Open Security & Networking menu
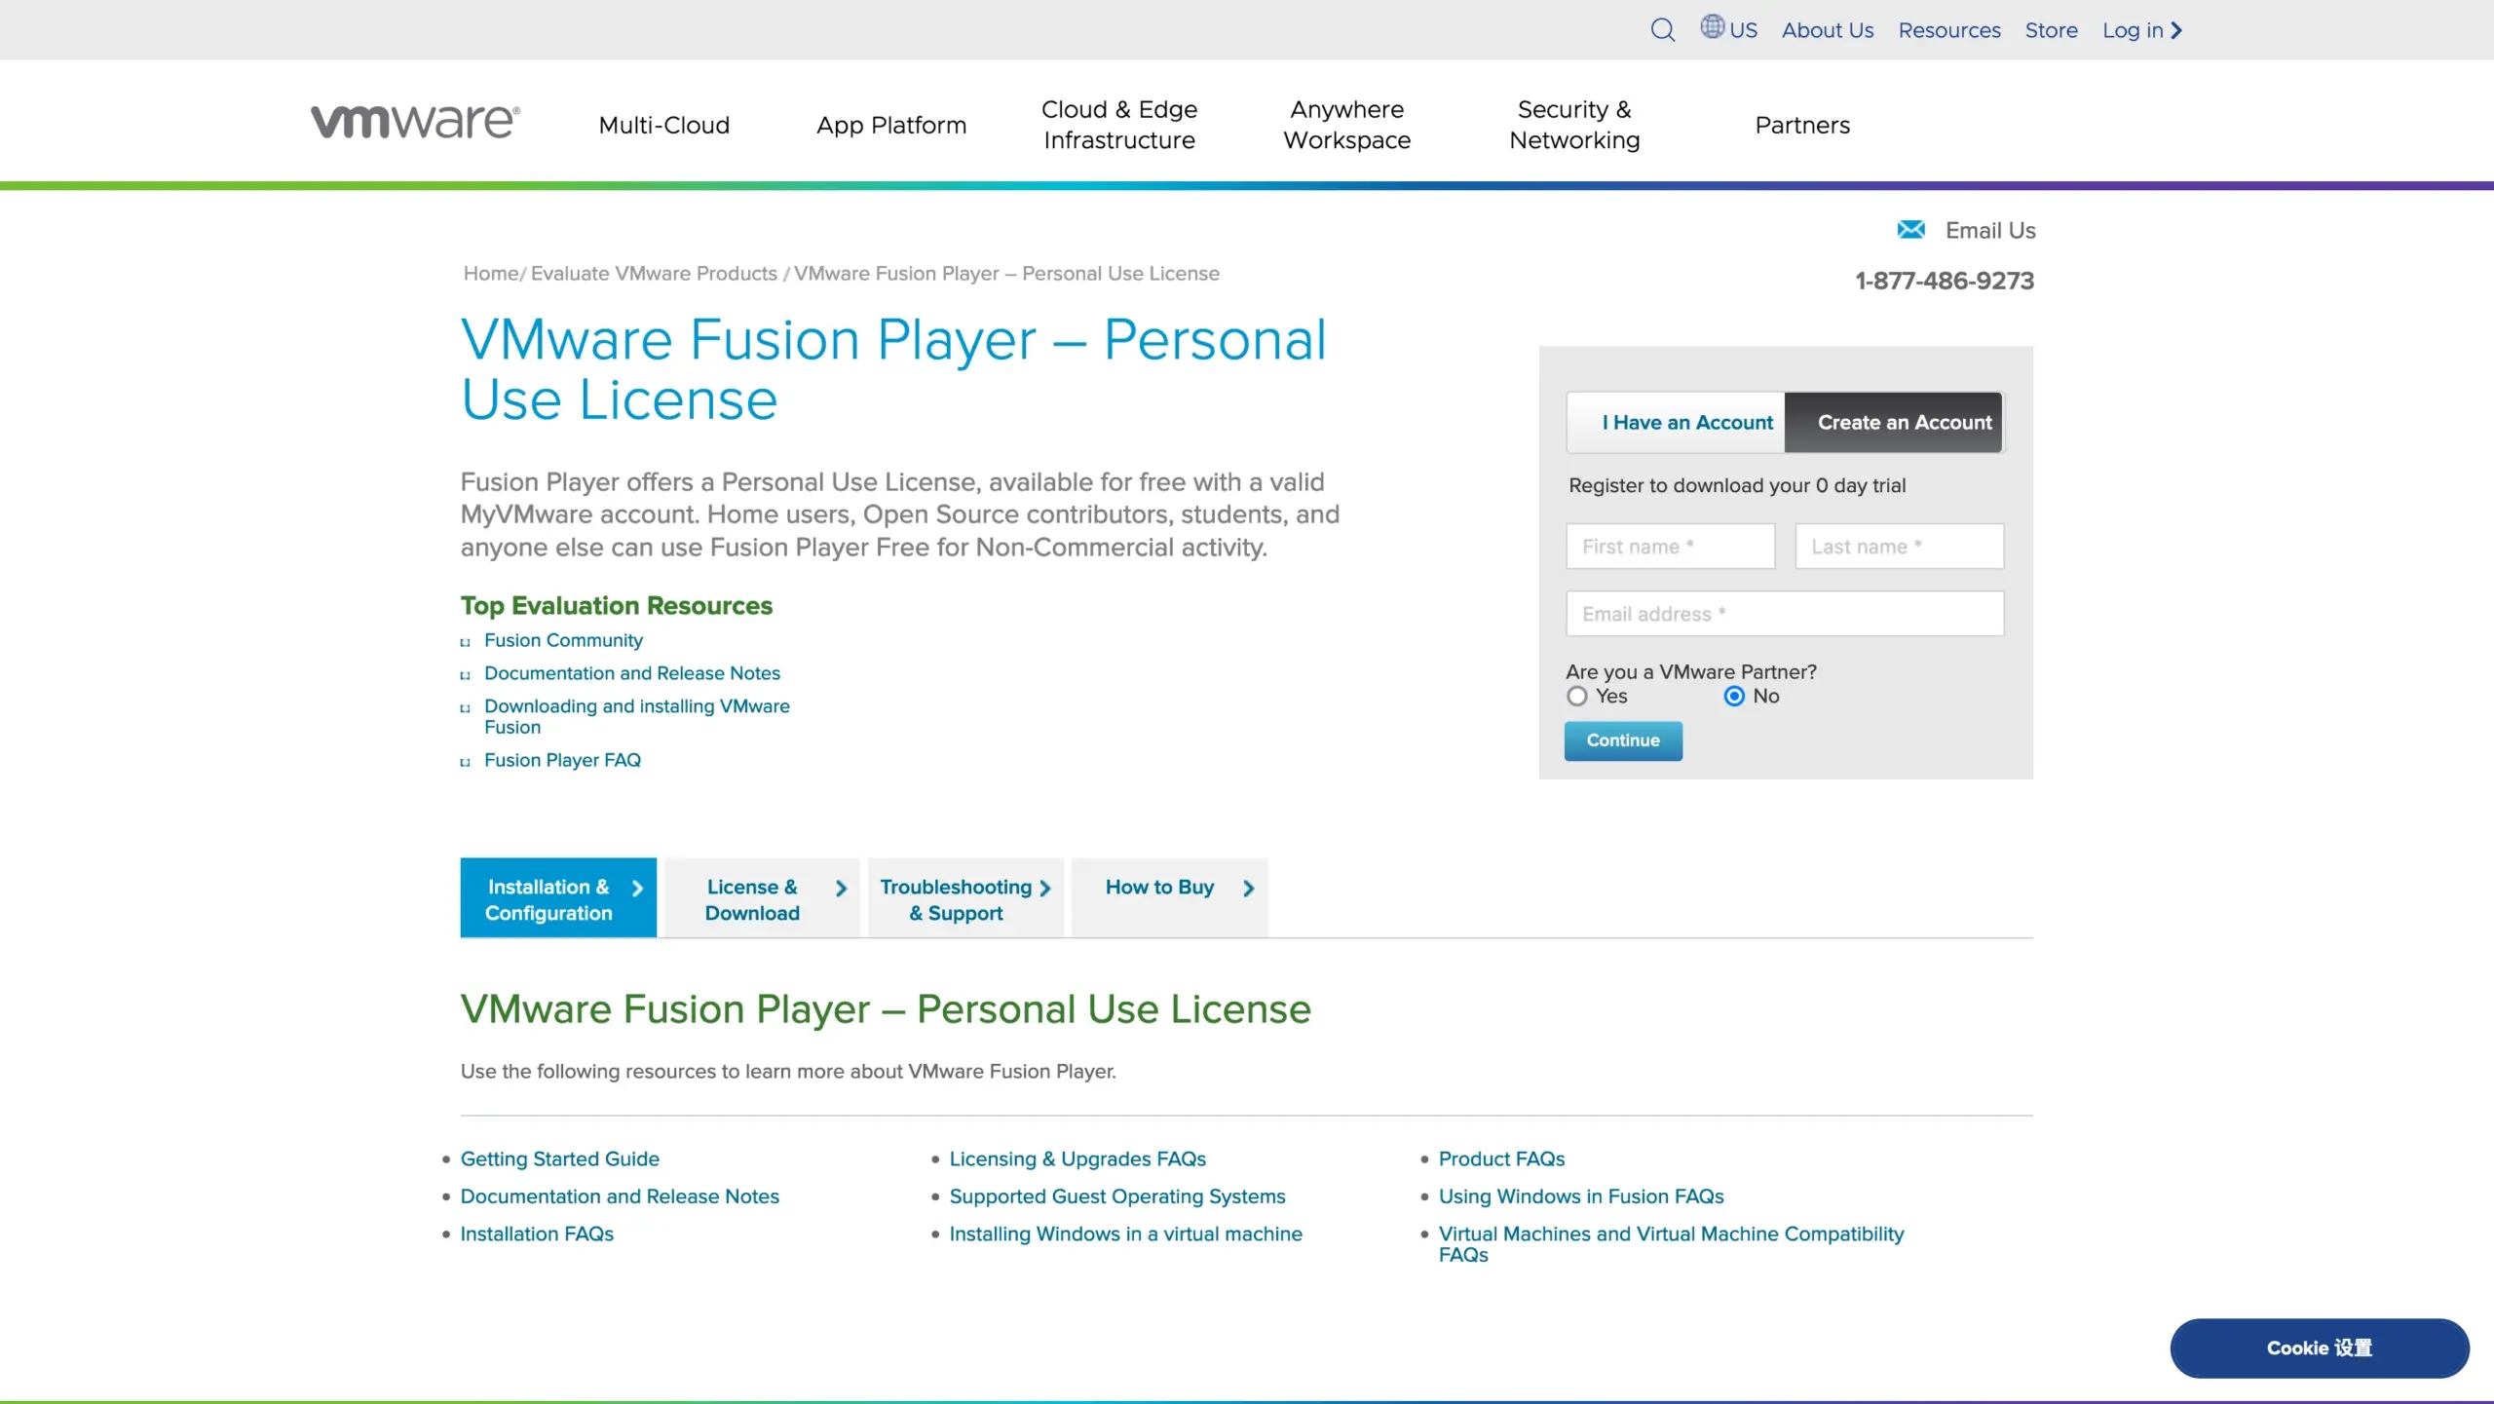 (x=1574, y=125)
